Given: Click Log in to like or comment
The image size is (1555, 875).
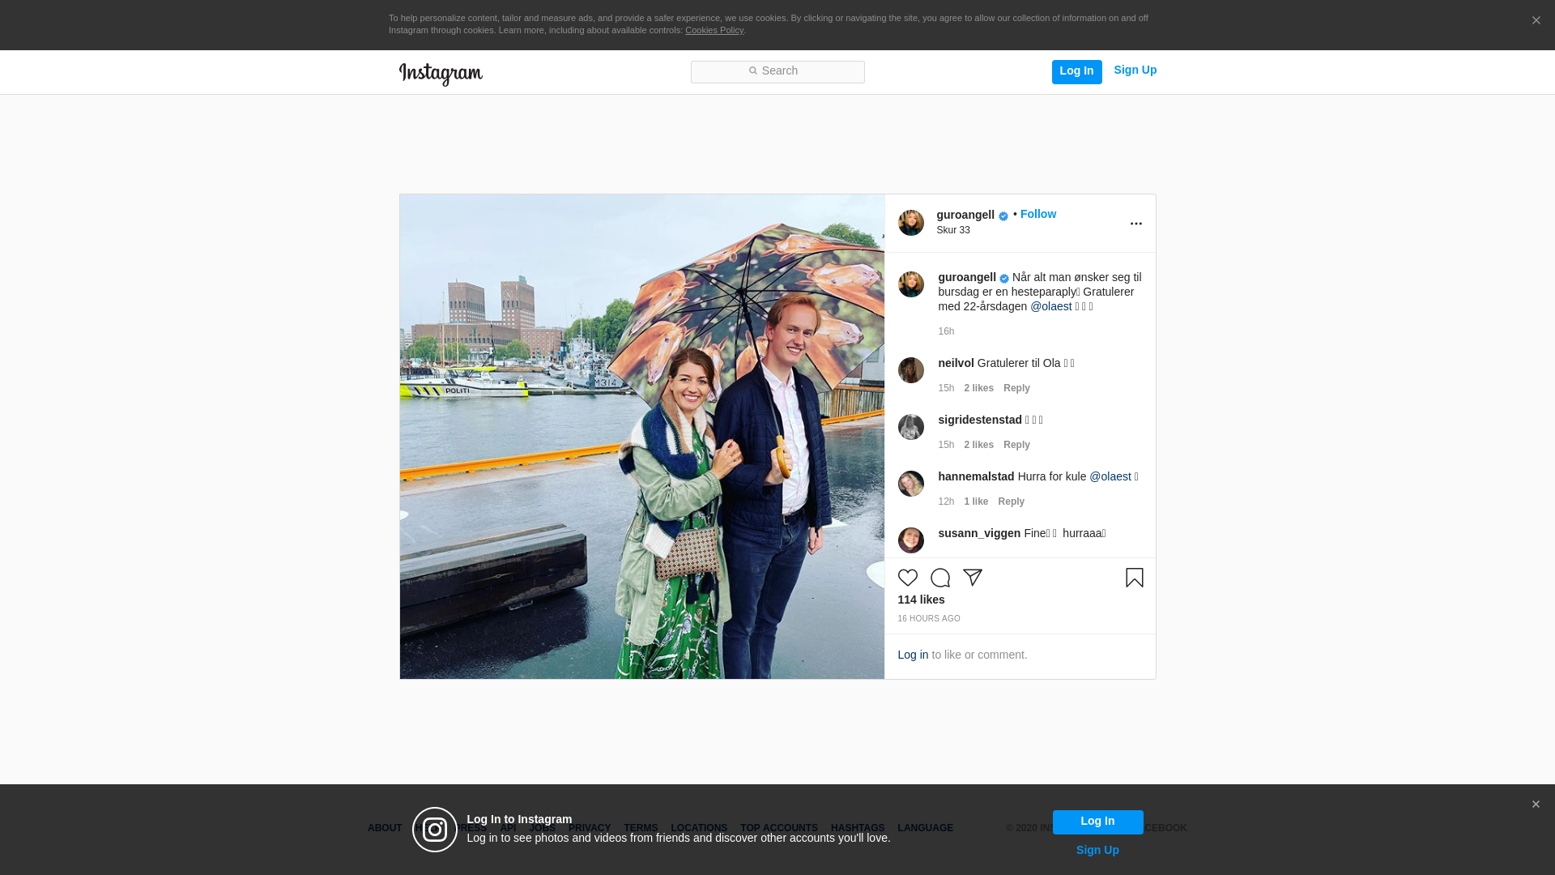Looking at the screenshot, I should point(913,655).
